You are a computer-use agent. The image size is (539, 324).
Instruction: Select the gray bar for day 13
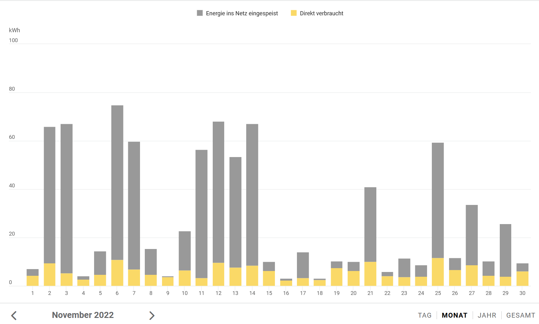point(235,212)
